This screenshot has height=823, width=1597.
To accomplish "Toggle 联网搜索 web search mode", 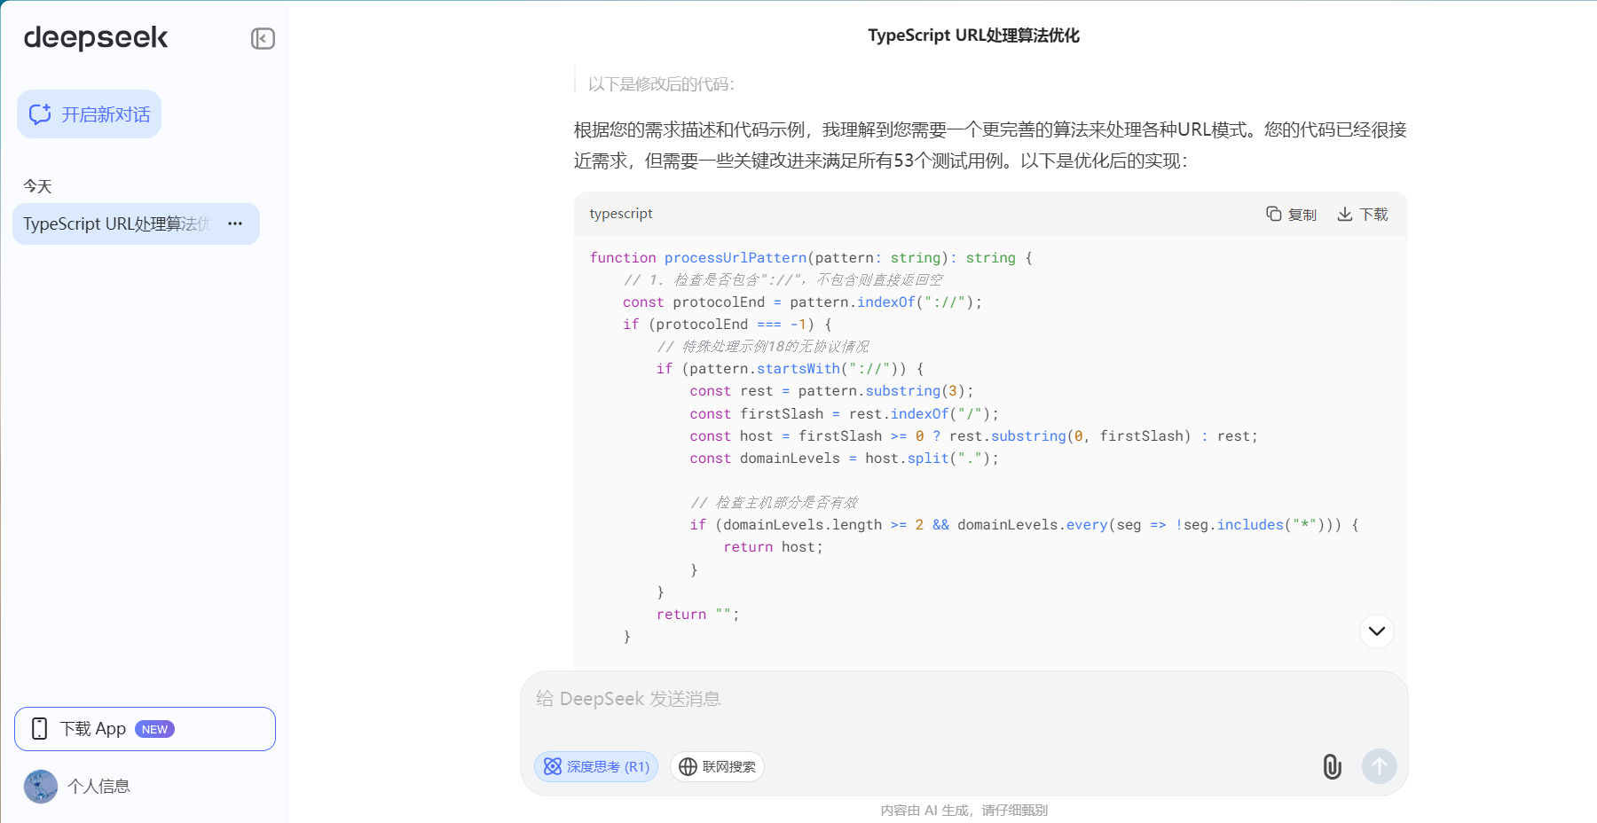I will (717, 766).
